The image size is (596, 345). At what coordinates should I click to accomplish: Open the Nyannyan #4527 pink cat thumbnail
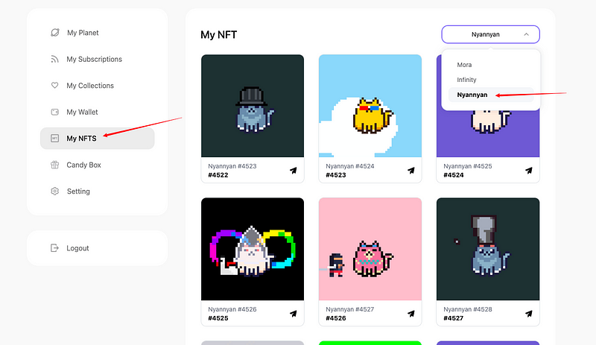click(x=370, y=250)
